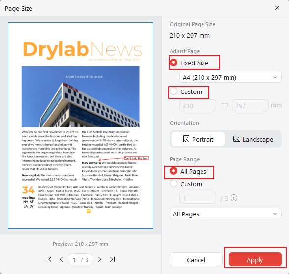This screenshot has height=274, width=289.
Task: Expand the All Pages subset dropdown
Action: pyautogui.click(x=226, y=214)
